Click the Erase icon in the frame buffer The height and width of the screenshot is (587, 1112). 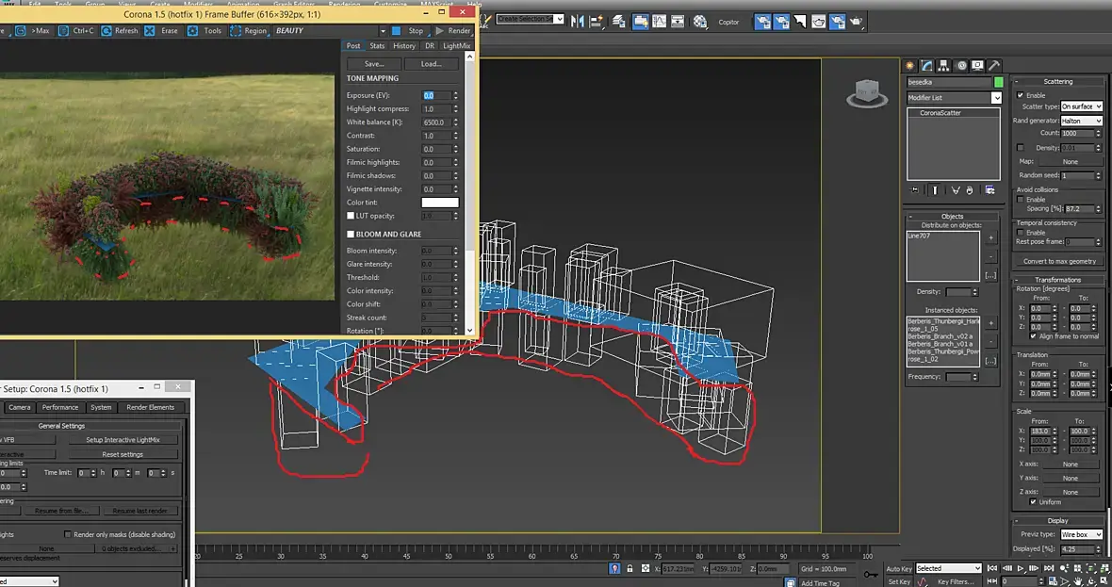coord(151,30)
